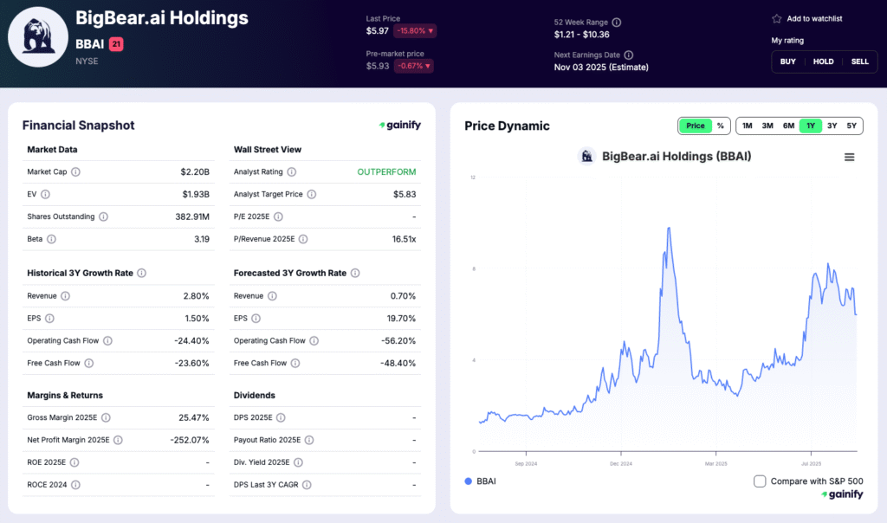Click the info icon next to Payout Ratio 2025E
887x523 pixels.
coord(309,440)
